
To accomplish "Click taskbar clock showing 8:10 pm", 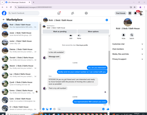I will pos(137,114).
